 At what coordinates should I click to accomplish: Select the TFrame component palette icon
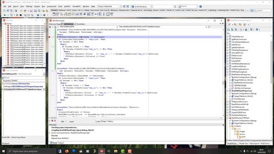pyautogui.click(x=54, y=14)
